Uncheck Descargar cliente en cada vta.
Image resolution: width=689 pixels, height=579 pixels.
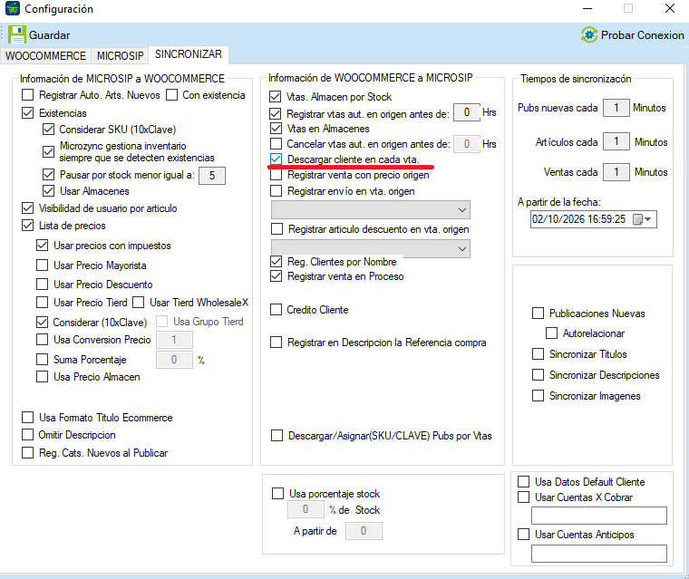pos(276,159)
